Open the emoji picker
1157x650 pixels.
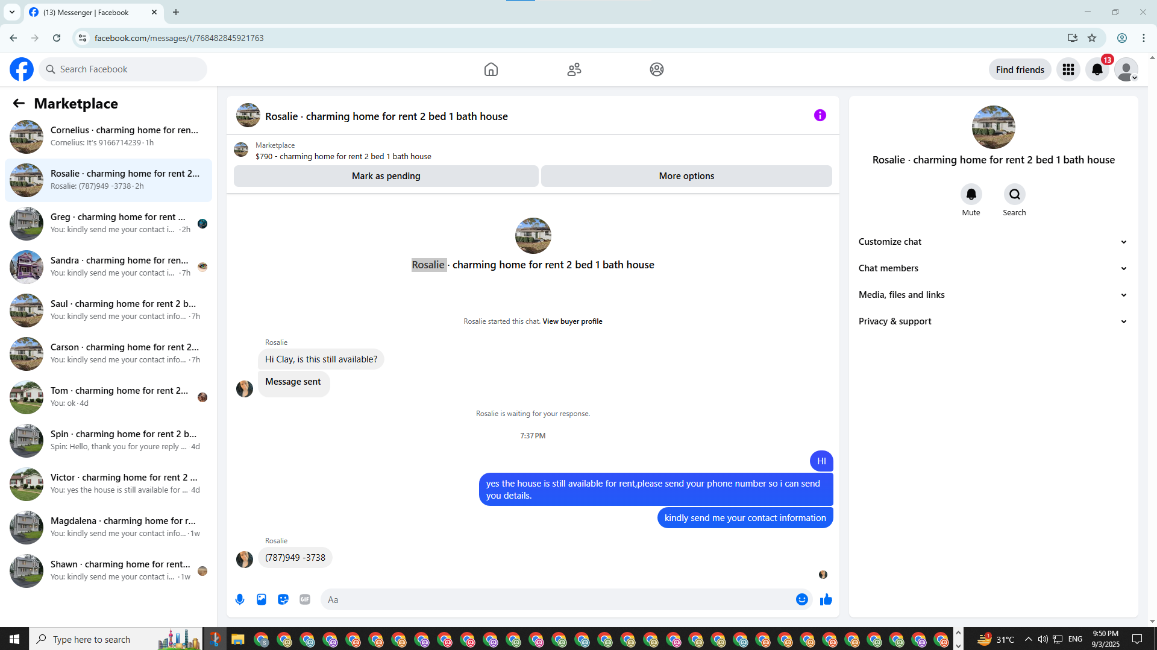[802, 599]
